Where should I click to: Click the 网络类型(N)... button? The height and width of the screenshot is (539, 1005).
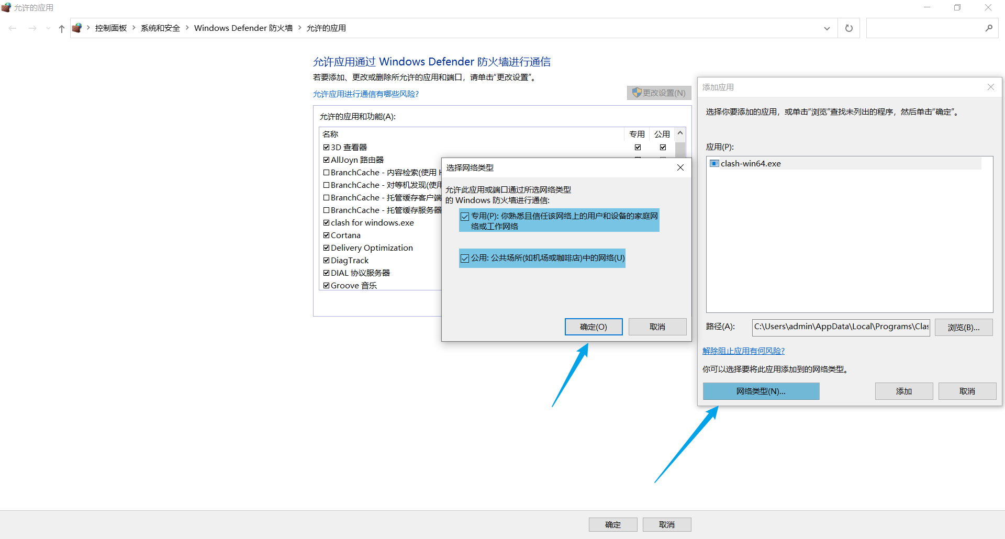click(x=761, y=391)
